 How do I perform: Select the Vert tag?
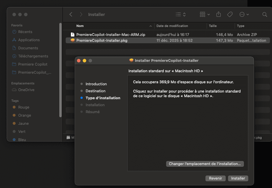(x=22, y=131)
